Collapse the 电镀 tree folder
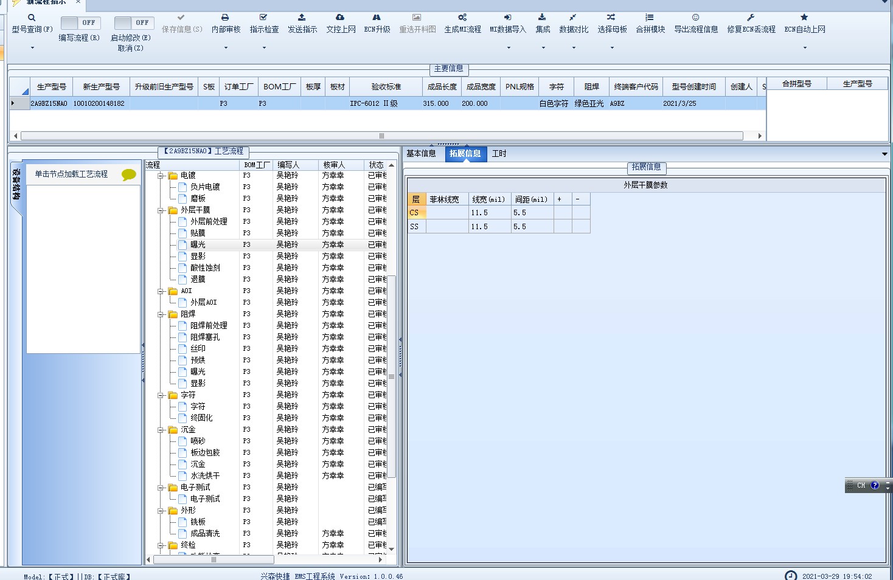The height and width of the screenshot is (580, 893). 161,176
